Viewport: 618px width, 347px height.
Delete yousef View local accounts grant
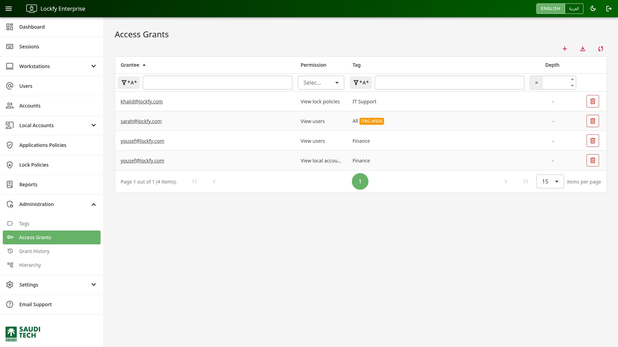(593, 160)
